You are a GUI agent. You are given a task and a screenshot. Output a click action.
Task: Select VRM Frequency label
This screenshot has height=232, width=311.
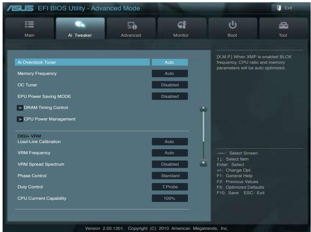(x=34, y=153)
